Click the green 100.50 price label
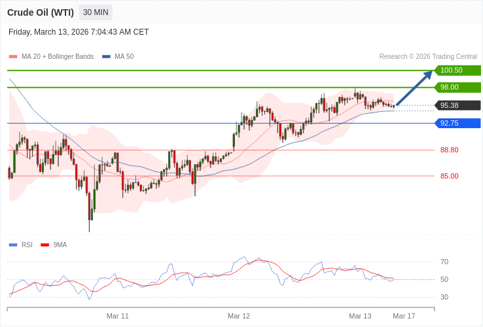 pyautogui.click(x=457, y=71)
